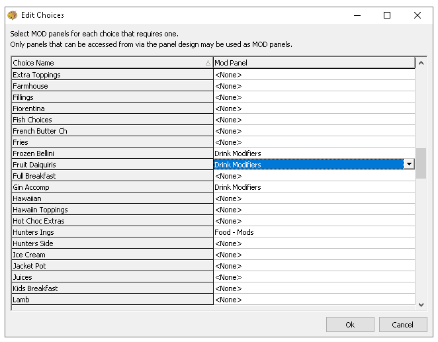Click the vertical scrollbar thumb
The height and width of the screenshot is (342, 438).
tap(421, 163)
